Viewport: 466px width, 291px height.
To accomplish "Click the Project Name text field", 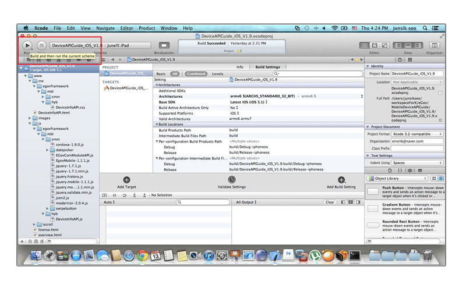I will (417, 74).
